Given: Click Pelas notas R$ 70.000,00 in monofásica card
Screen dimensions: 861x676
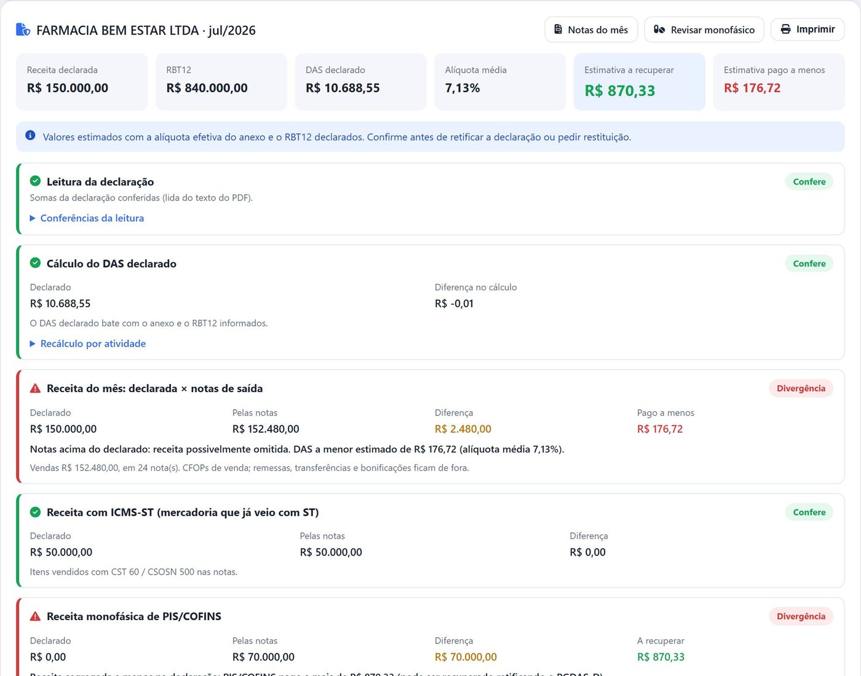Looking at the screenshot, I should point(263,657).
